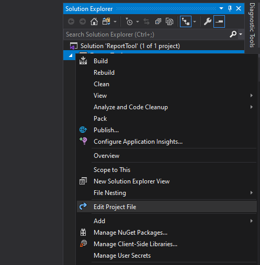
Task: Choose Rebuild from the context menu
Action: coord(104,73)
